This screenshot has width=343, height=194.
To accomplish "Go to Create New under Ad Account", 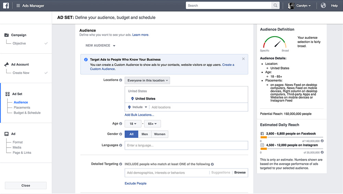I will [21, 73].
